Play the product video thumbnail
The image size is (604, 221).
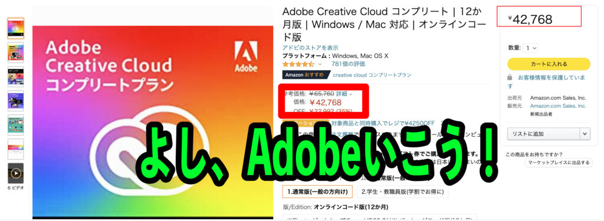coord(16,173)
